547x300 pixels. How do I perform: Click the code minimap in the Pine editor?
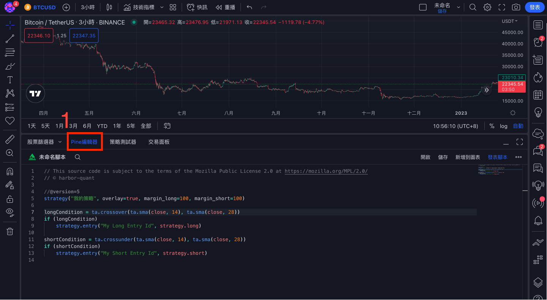click(x=500, y=170)
